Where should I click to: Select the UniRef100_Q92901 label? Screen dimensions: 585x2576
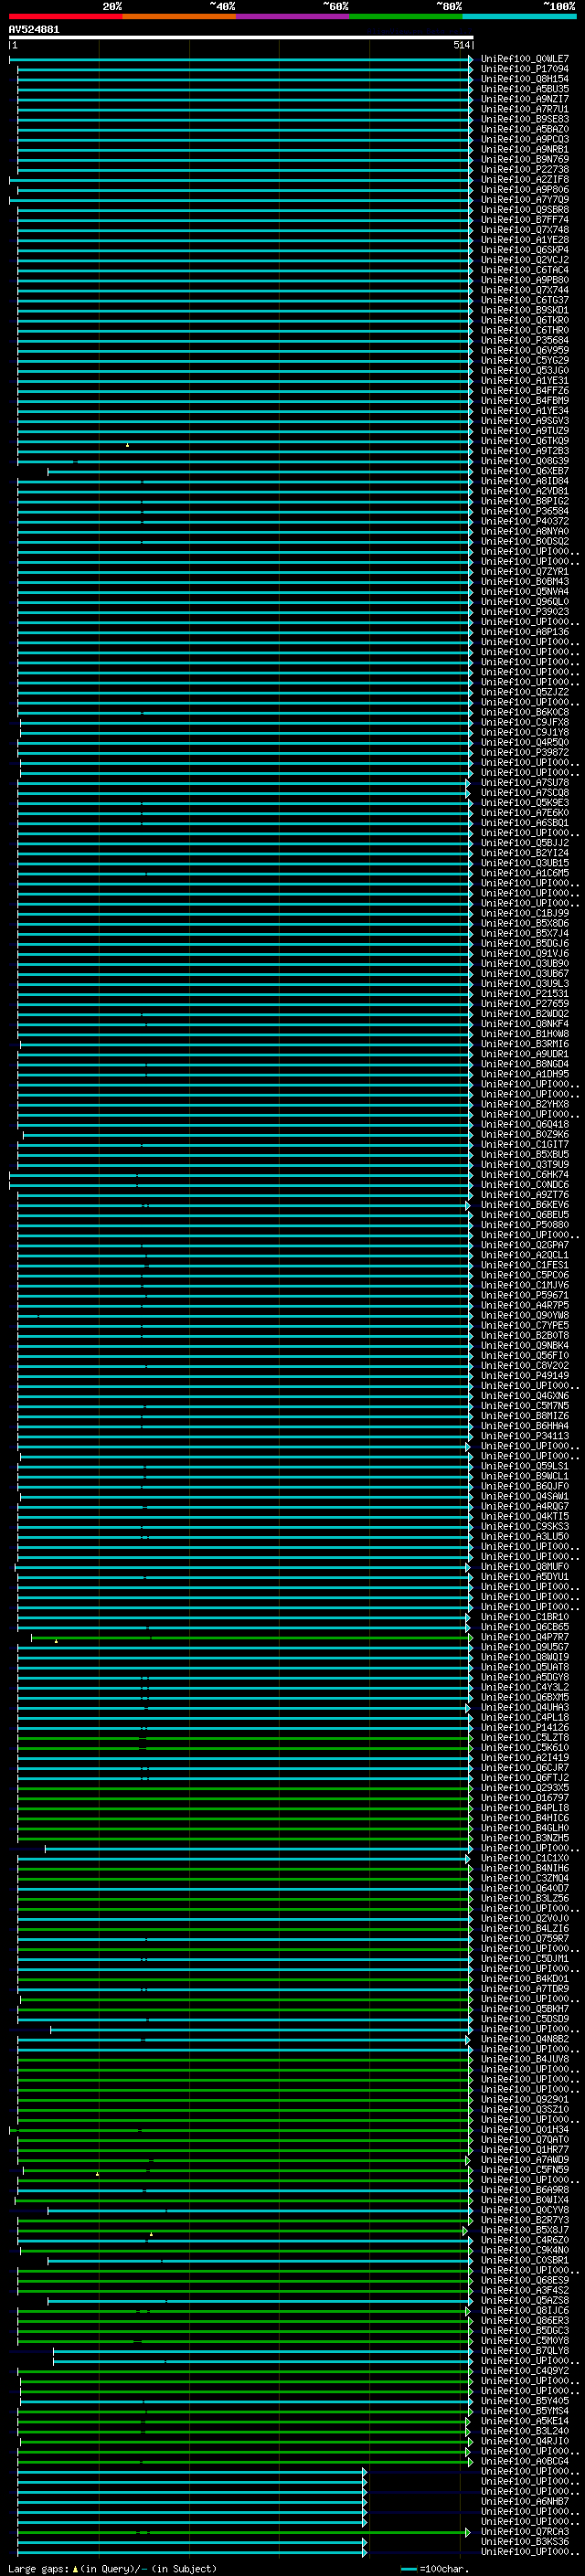tap(524, 2099)
